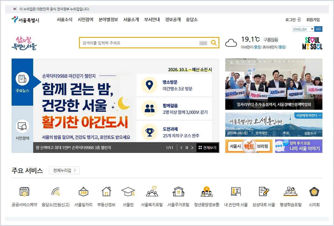Open 나의 서울 이야기 banner

point(299,146)
